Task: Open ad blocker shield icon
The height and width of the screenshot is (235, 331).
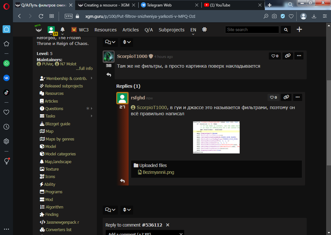Action: [x=283, y=16]
